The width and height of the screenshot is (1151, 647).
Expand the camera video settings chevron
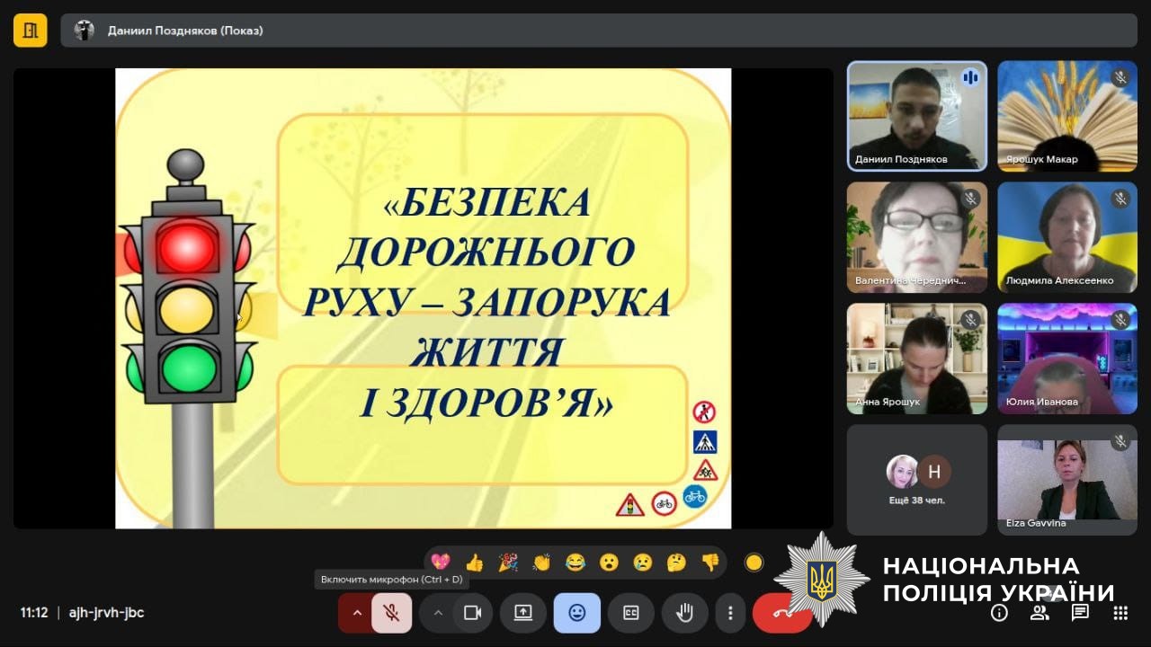point(438,613)
